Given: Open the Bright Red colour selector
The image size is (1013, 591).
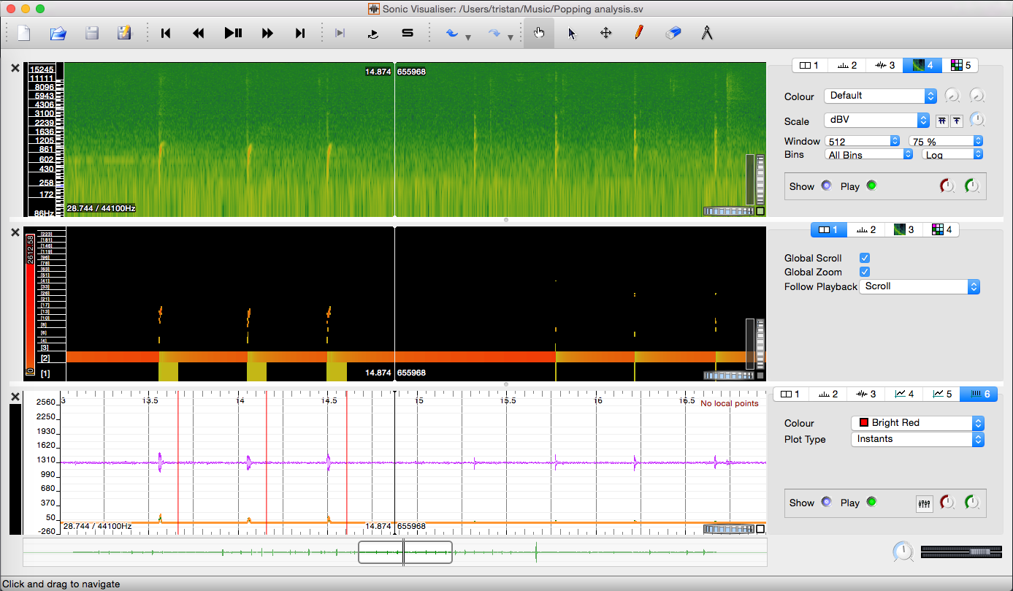Looking at the screenshot, I should click(917, 423).
